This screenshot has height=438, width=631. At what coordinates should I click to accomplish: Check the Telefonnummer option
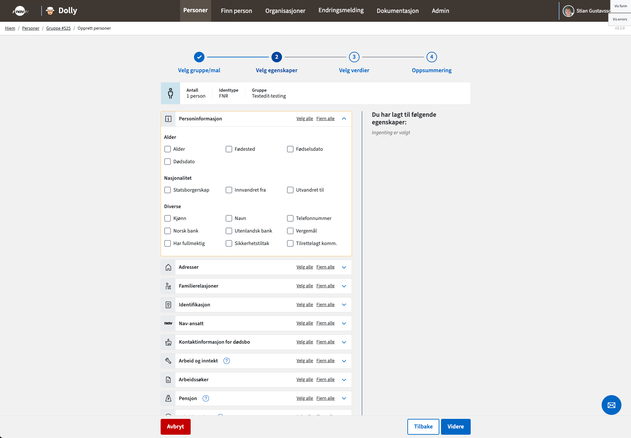[290, 218]
